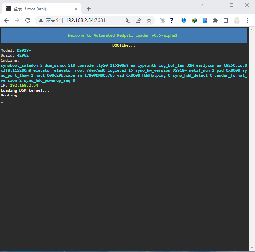The width and height of the screenshot is (255, 252).
Task: Click the IP value 192.168.2.54
Action: click(24, 85)
